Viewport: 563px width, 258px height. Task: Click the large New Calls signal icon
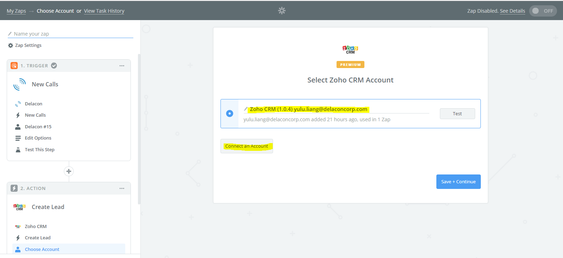pyautogui.click(x=20, y=85)
